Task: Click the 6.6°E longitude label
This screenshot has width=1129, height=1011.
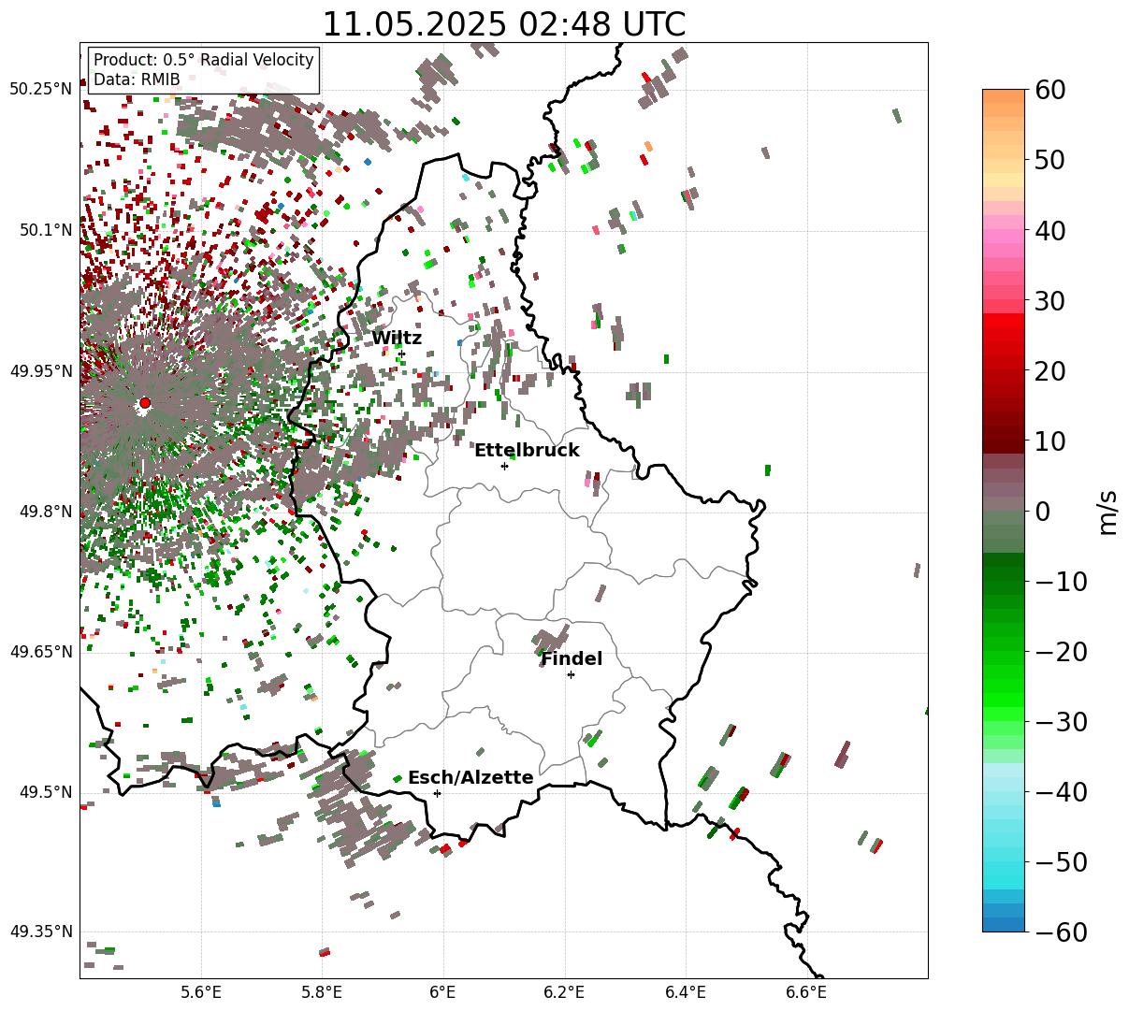Action: tap(806, 992)
